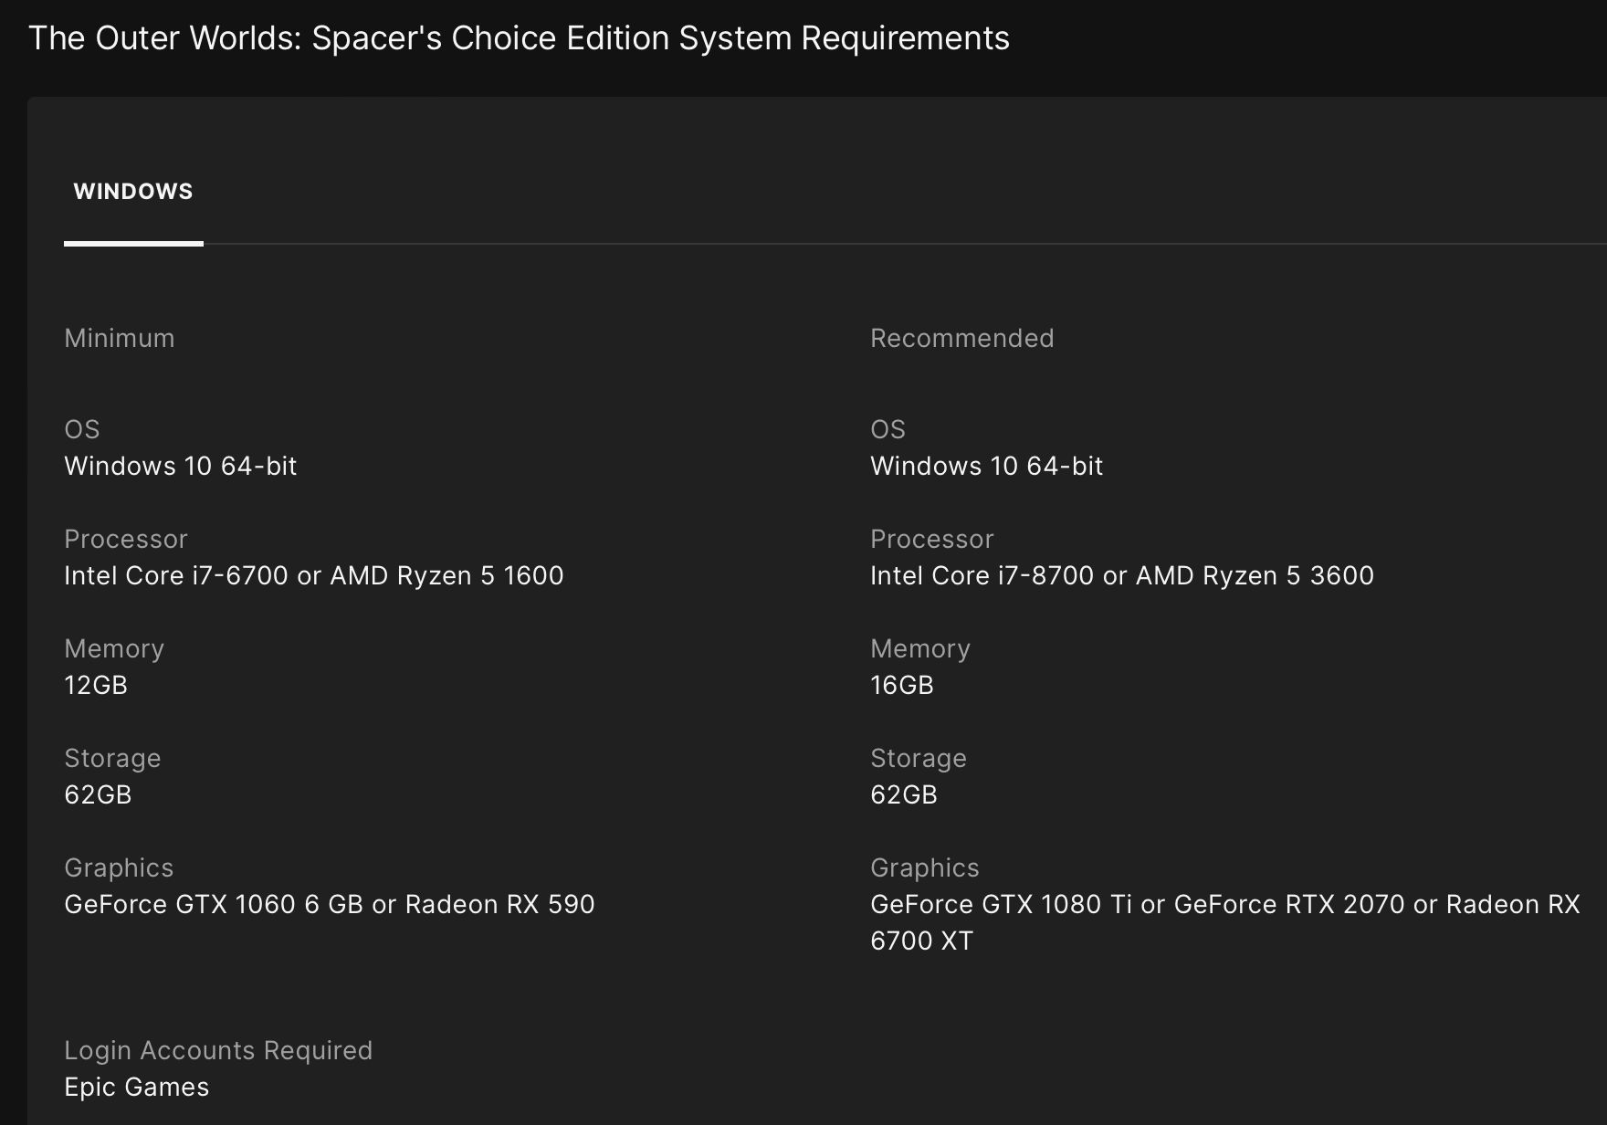Screen dimensions: 1607x1125
Task: Click the Recommended column heading
Action: [961, 338]
